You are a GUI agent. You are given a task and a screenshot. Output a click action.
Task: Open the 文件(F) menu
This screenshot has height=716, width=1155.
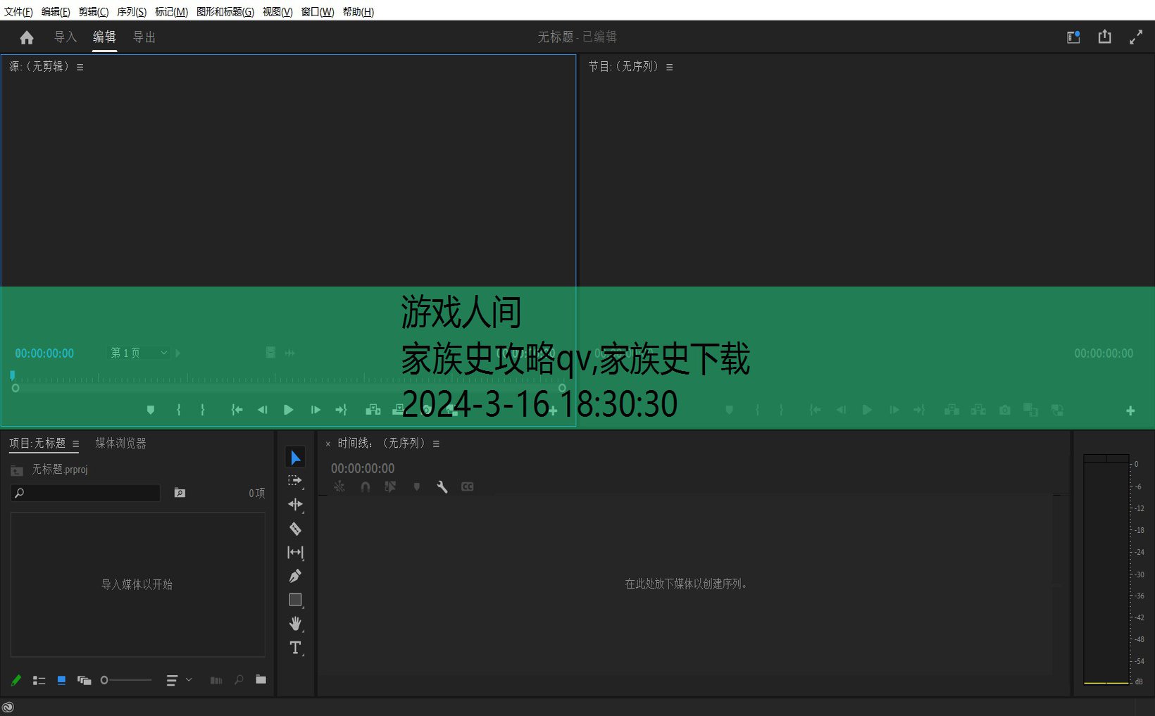pos(18,11)
